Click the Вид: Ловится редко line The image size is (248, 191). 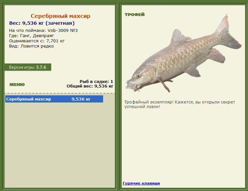point(31,46)
